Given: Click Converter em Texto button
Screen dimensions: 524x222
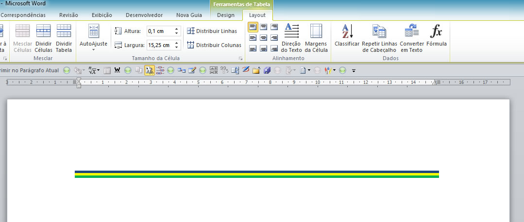Looking at the screenshot, I should tap(412, 38).
